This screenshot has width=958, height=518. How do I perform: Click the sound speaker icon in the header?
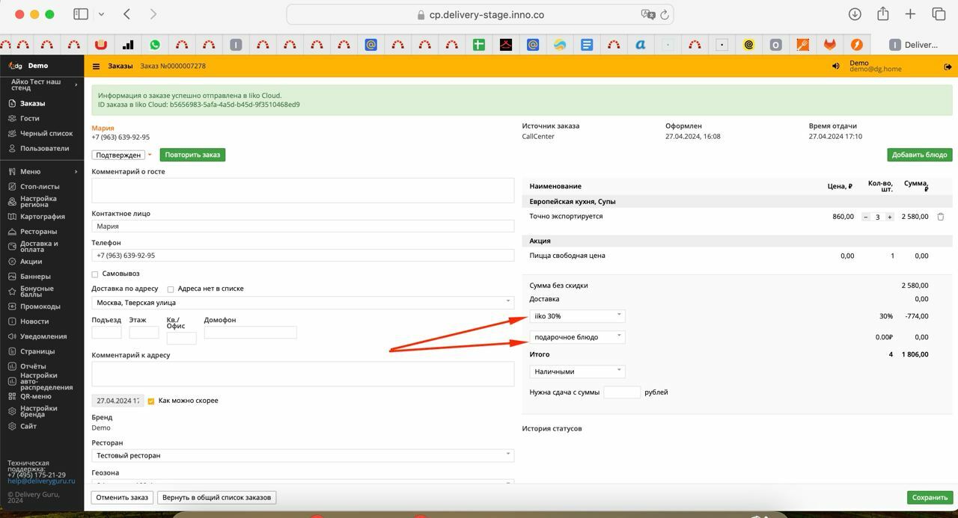tap(836, 67)
